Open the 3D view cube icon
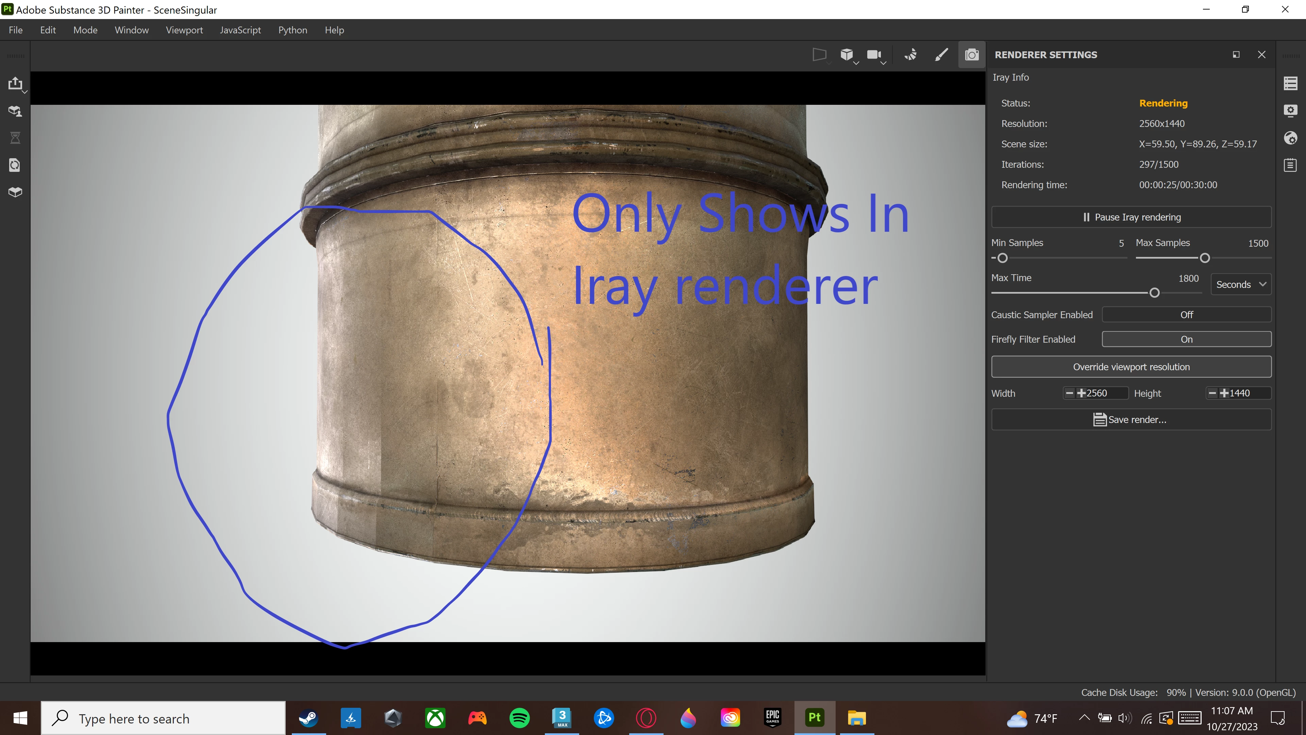The image size is (1306, 735). [x=846, y=55]
